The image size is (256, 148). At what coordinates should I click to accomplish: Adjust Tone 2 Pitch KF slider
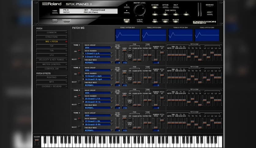(162, 75)
